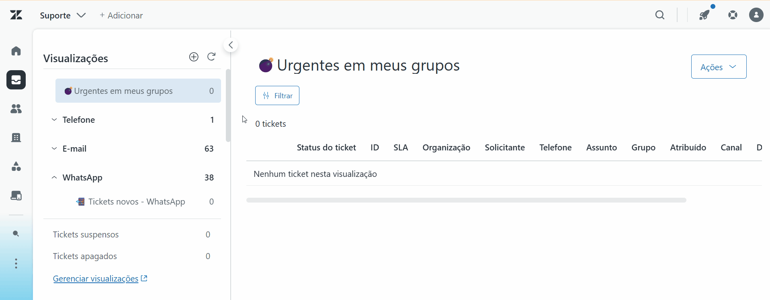Open the Customers people icon
The width and height of the screenshot is (770, 300).
click(16, 109)
